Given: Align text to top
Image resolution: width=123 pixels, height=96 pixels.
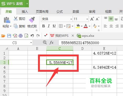Looking at the screenshot, I should (106, 18).
